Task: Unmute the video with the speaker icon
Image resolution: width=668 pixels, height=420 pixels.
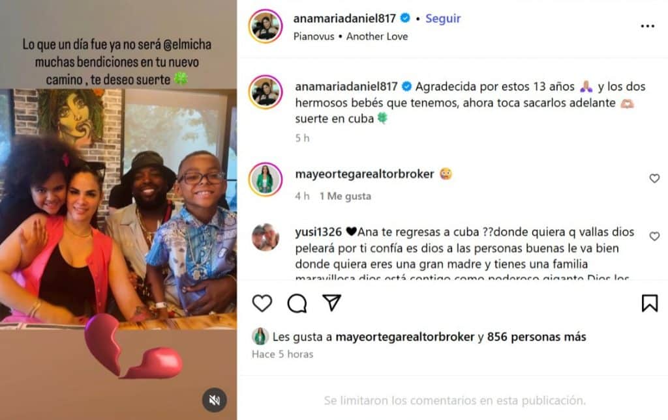Action: pyautogui.click(x=214, y=400)
